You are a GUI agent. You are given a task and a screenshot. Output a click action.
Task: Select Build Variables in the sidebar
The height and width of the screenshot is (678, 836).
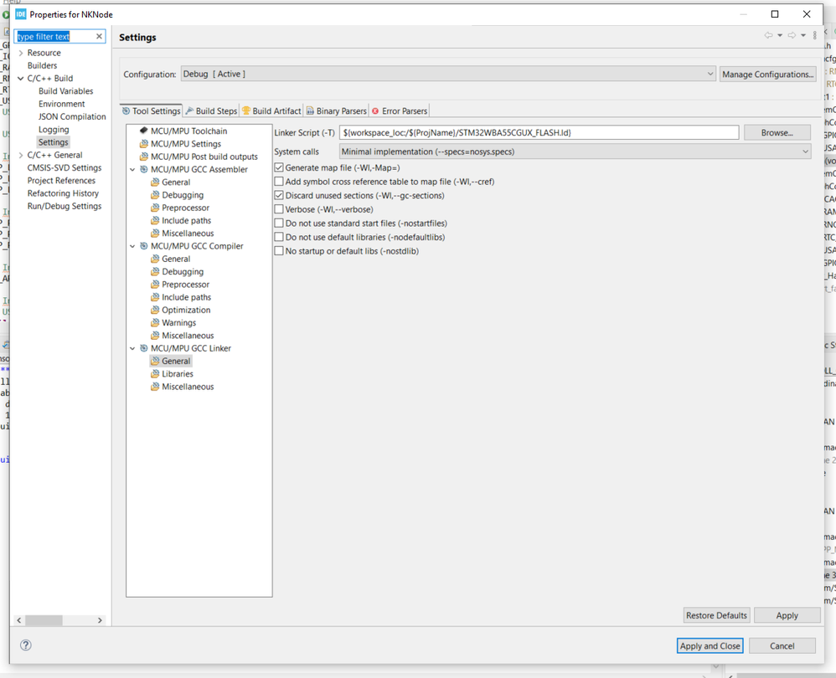point(65,91)
